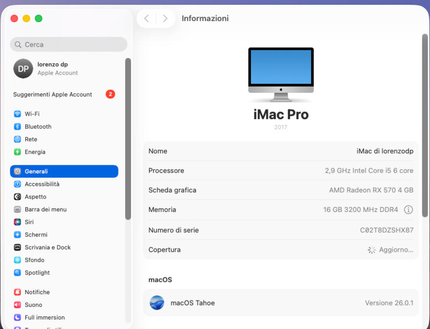
Task: Click the Energia battery icon
Action: click(x=17, y=152)
